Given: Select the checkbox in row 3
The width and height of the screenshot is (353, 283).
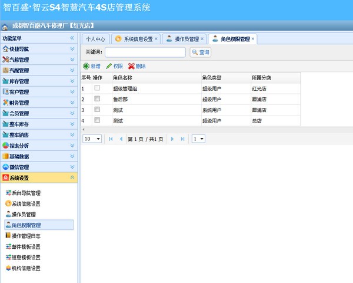Looking at the screenshot, I should click(x=97, y=110).
